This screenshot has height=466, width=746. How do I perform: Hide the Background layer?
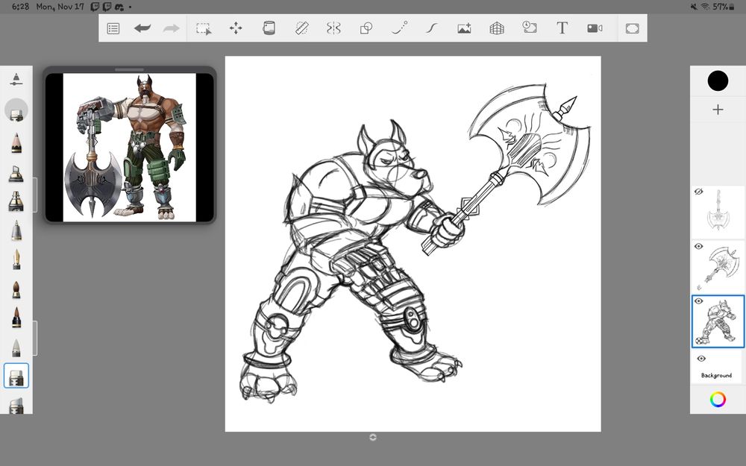pyautogui.click(x=700, y=358)
